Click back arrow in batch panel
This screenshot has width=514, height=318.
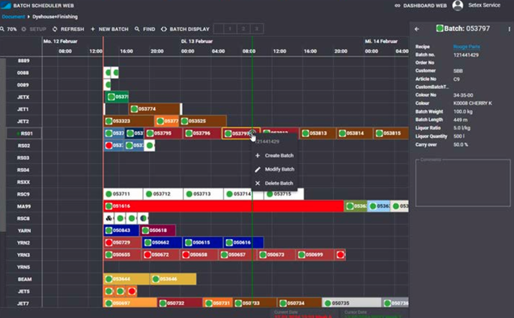click(417, 29)
